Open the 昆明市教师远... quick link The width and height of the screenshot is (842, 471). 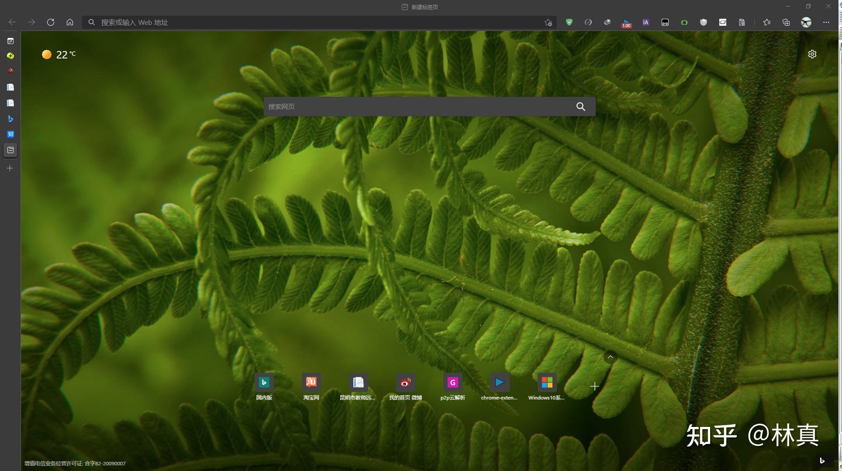358,387
